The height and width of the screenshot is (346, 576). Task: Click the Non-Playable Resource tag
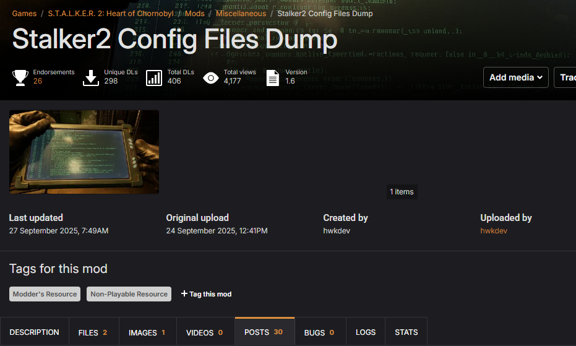coord(129,294)
